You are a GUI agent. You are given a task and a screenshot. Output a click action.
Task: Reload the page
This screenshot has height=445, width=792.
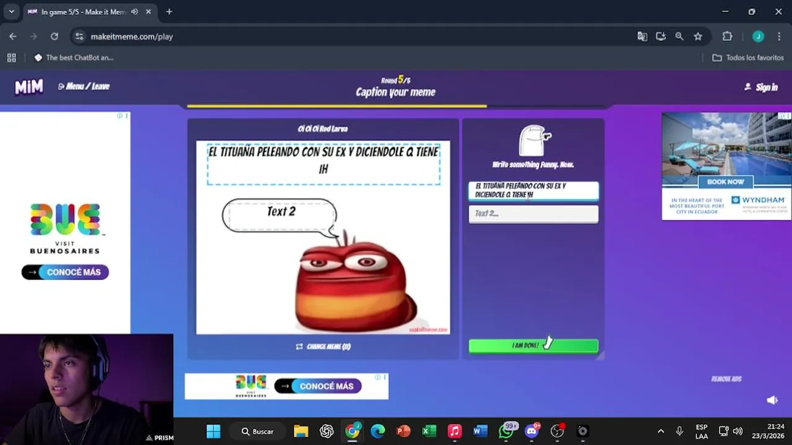pos(54,36)
